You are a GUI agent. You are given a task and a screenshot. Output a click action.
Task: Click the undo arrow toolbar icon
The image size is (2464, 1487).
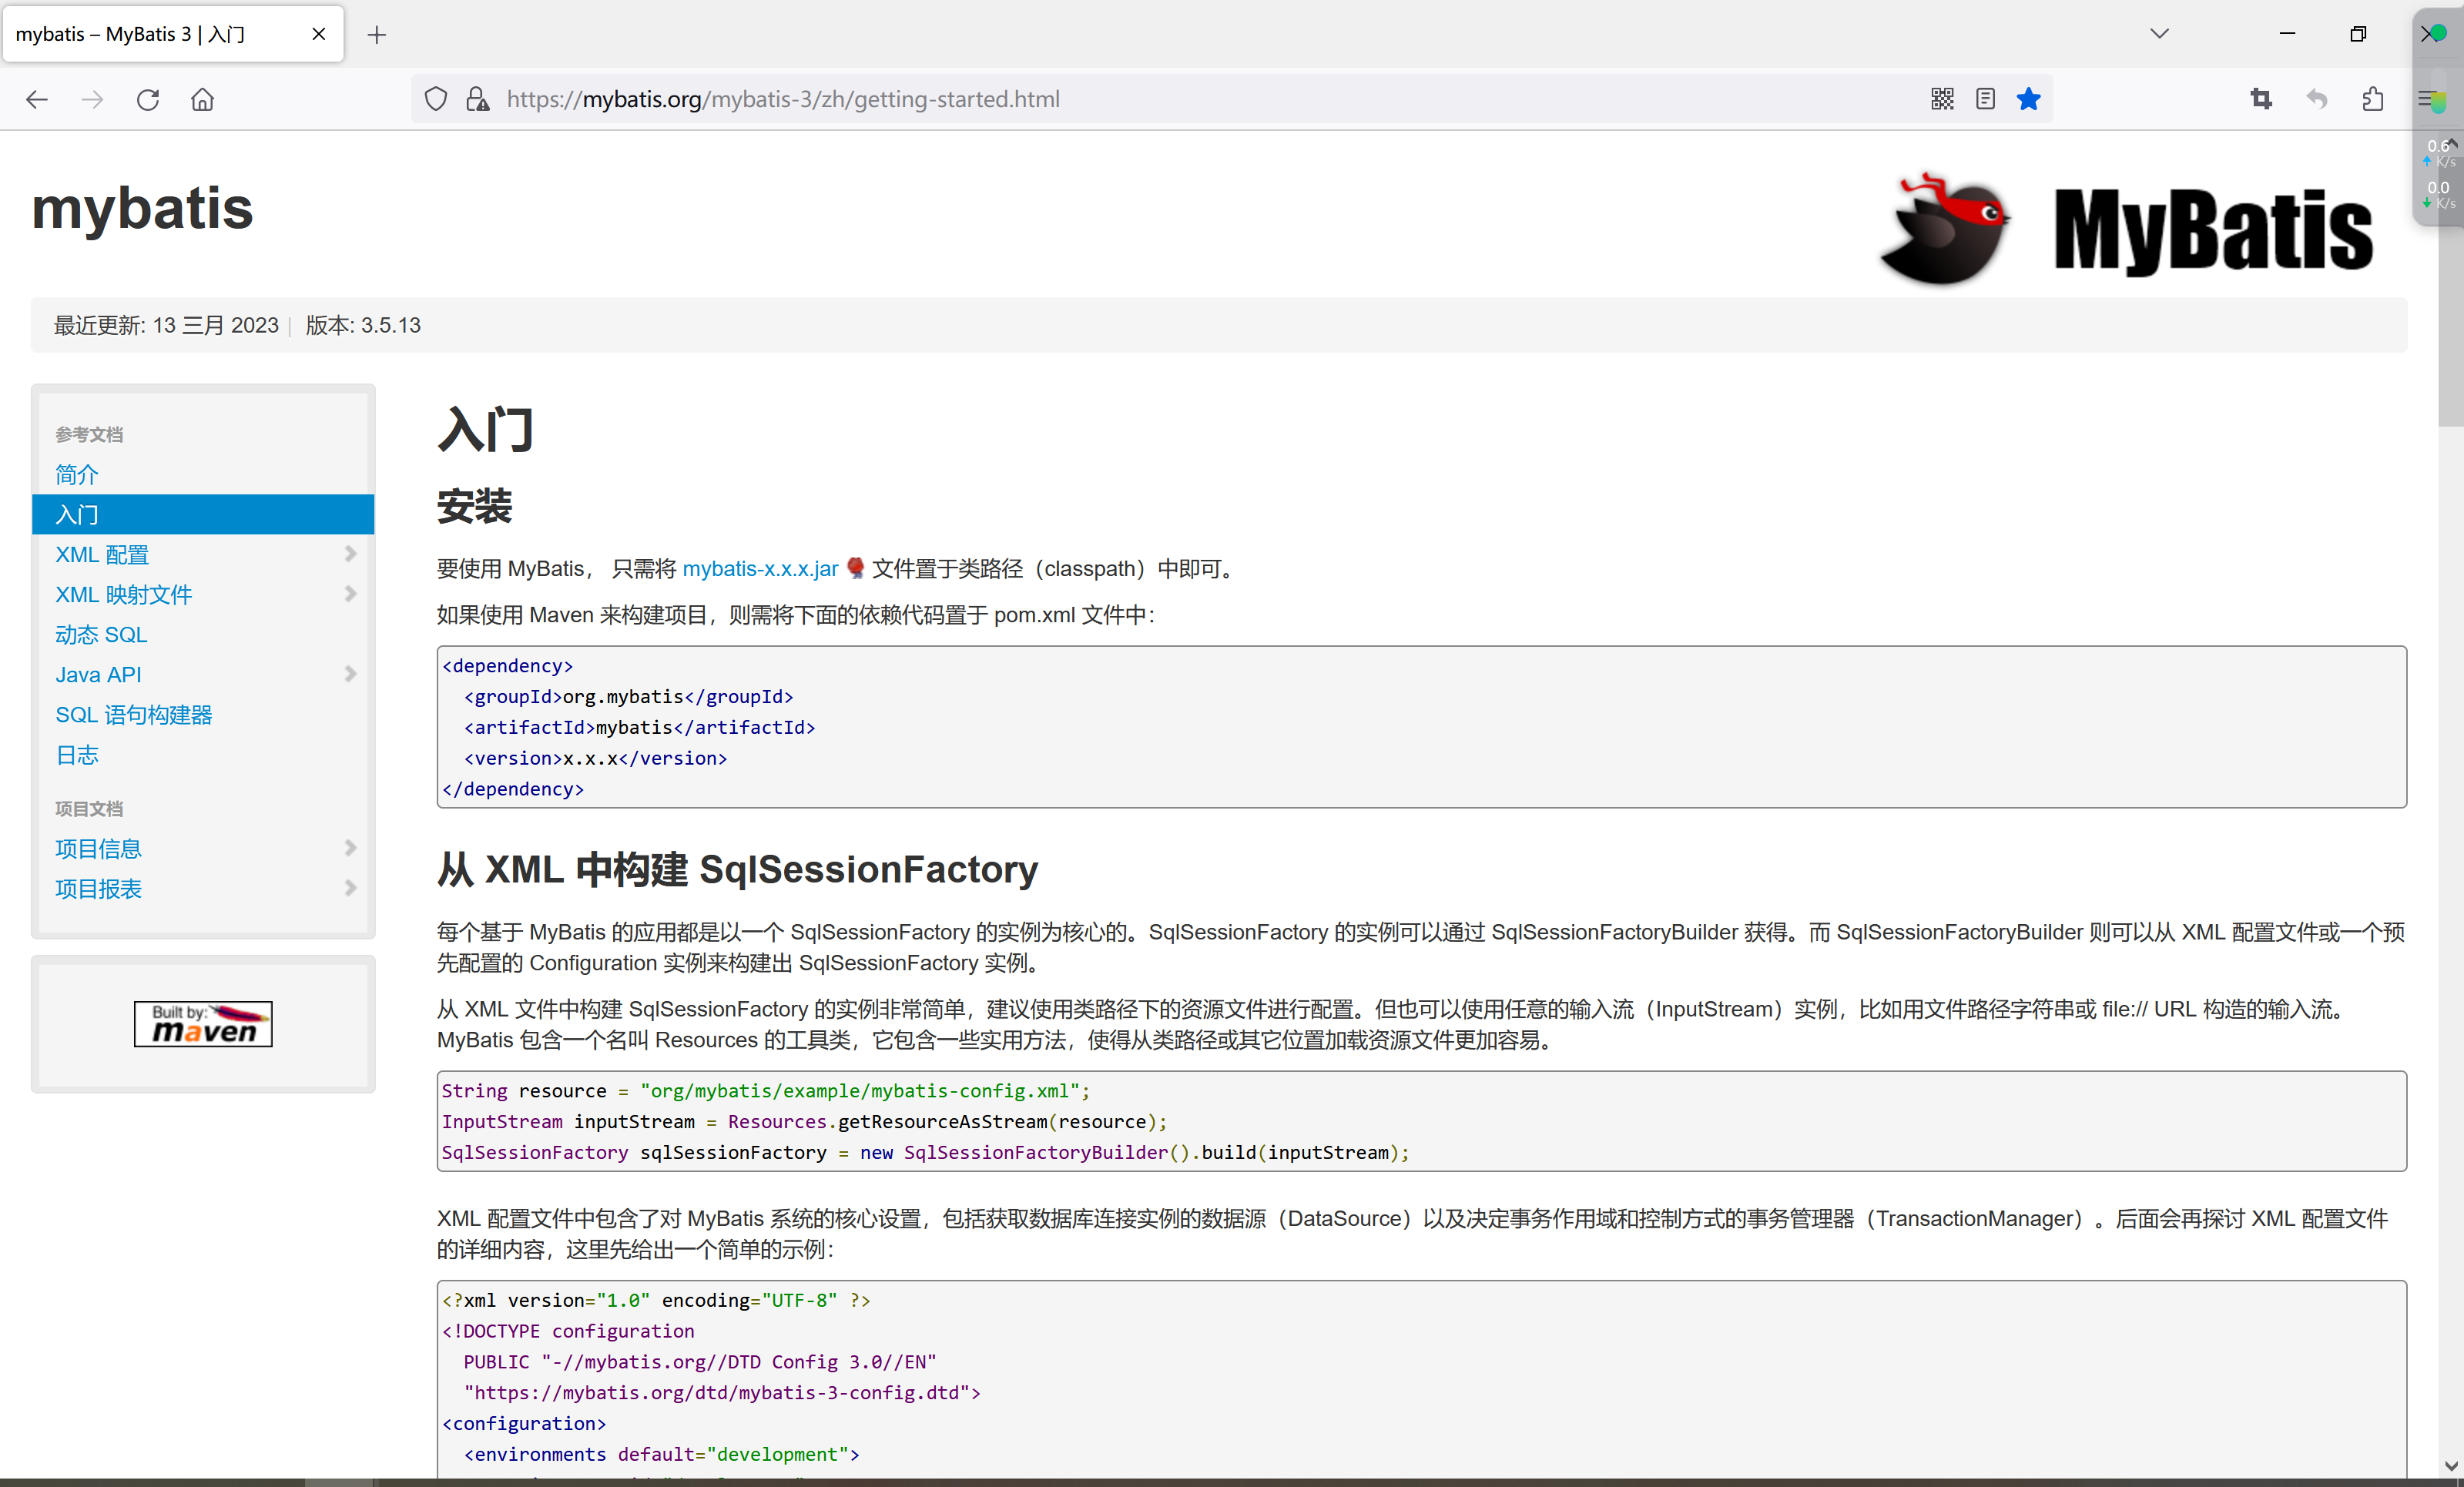(2317, 99)
